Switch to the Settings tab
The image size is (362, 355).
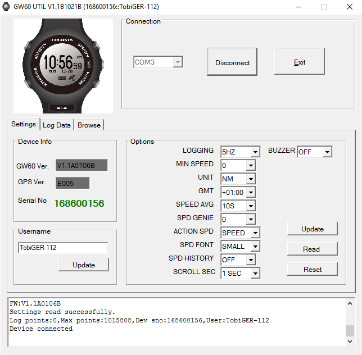click(24, 124)
